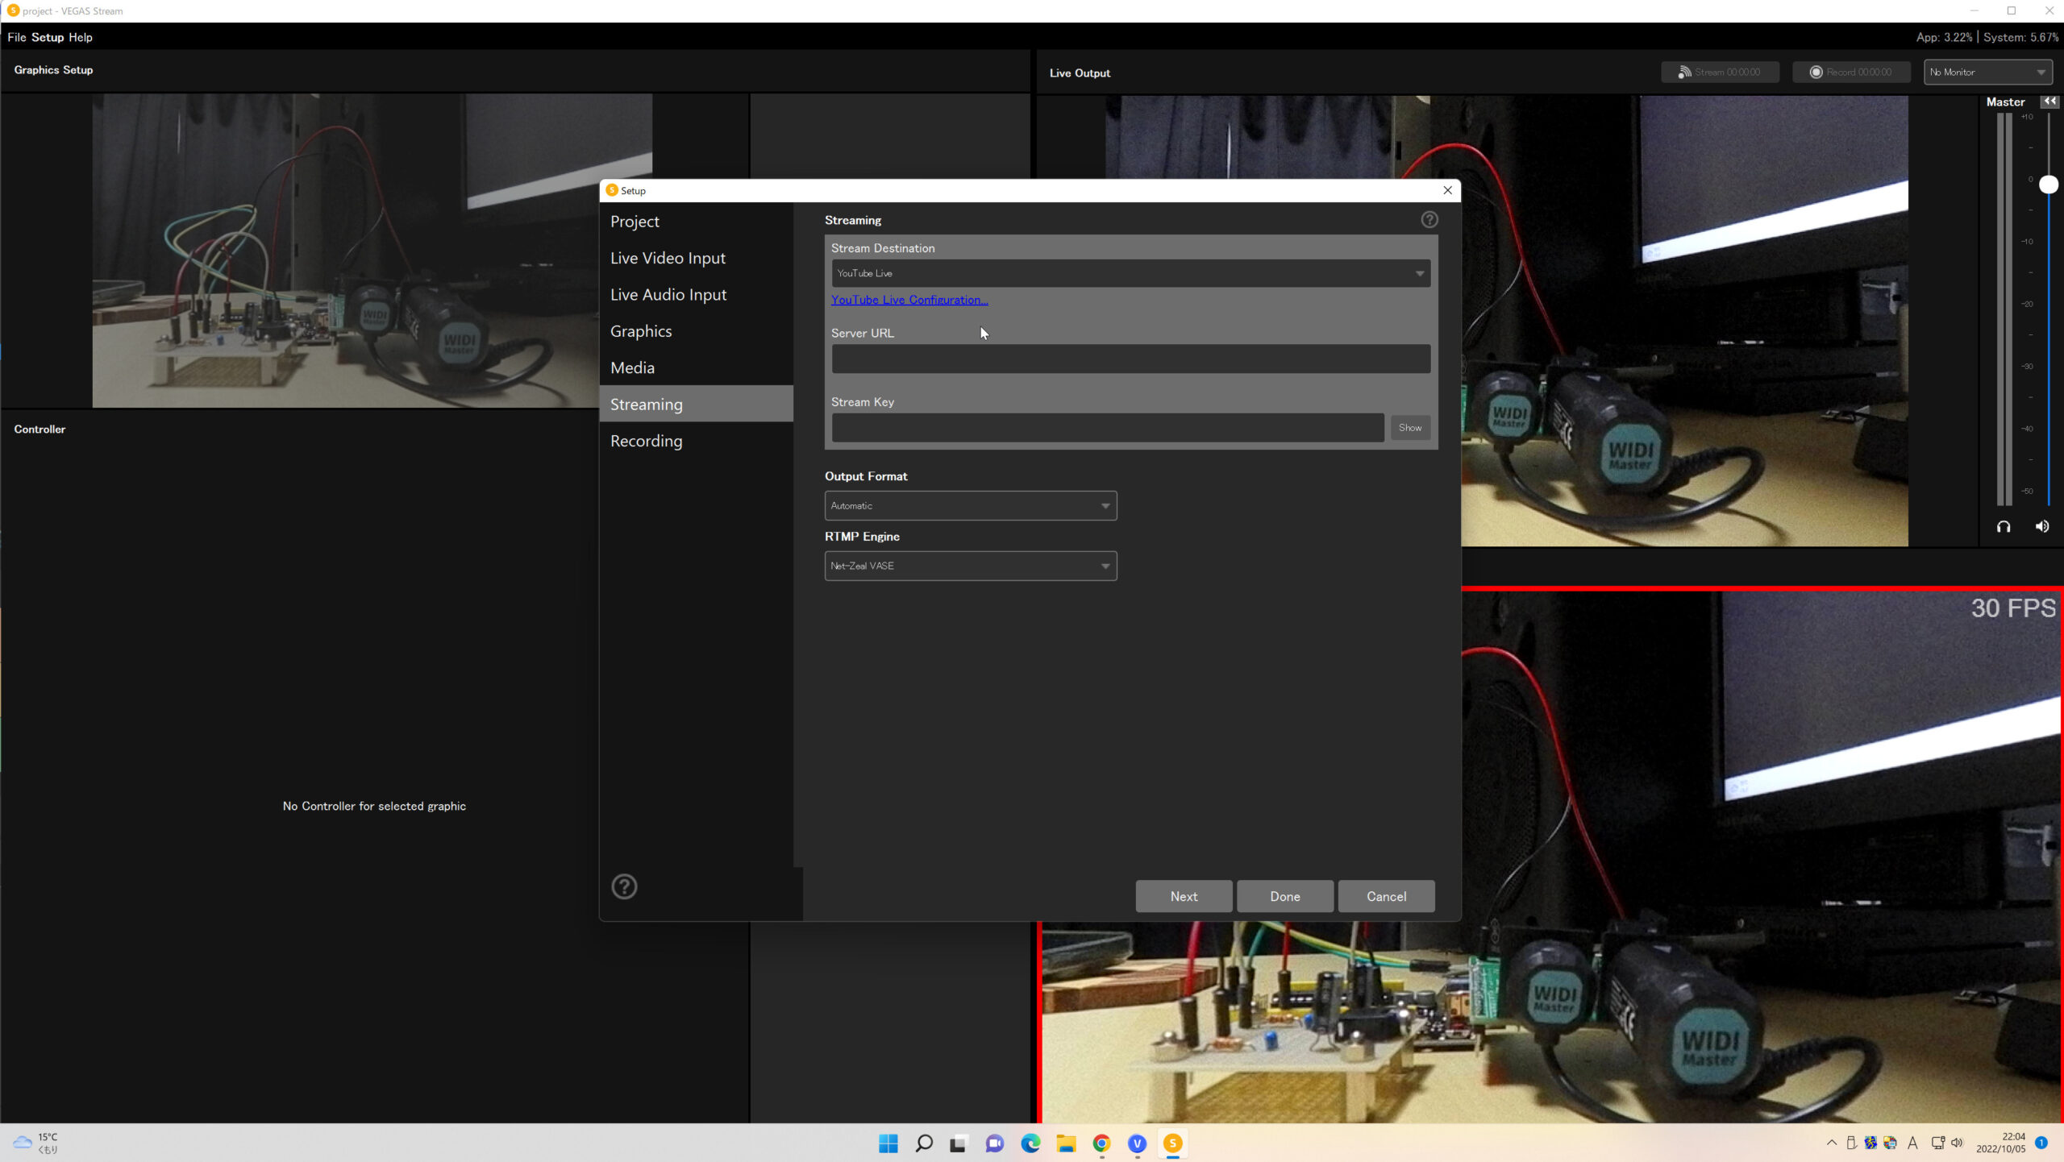Switch to the Recording setup section
The width and height of the screenshot is (2064, 1162).
coord(646,441)
